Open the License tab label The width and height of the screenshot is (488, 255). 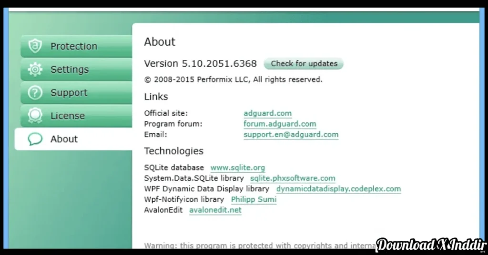click(68, 116)
